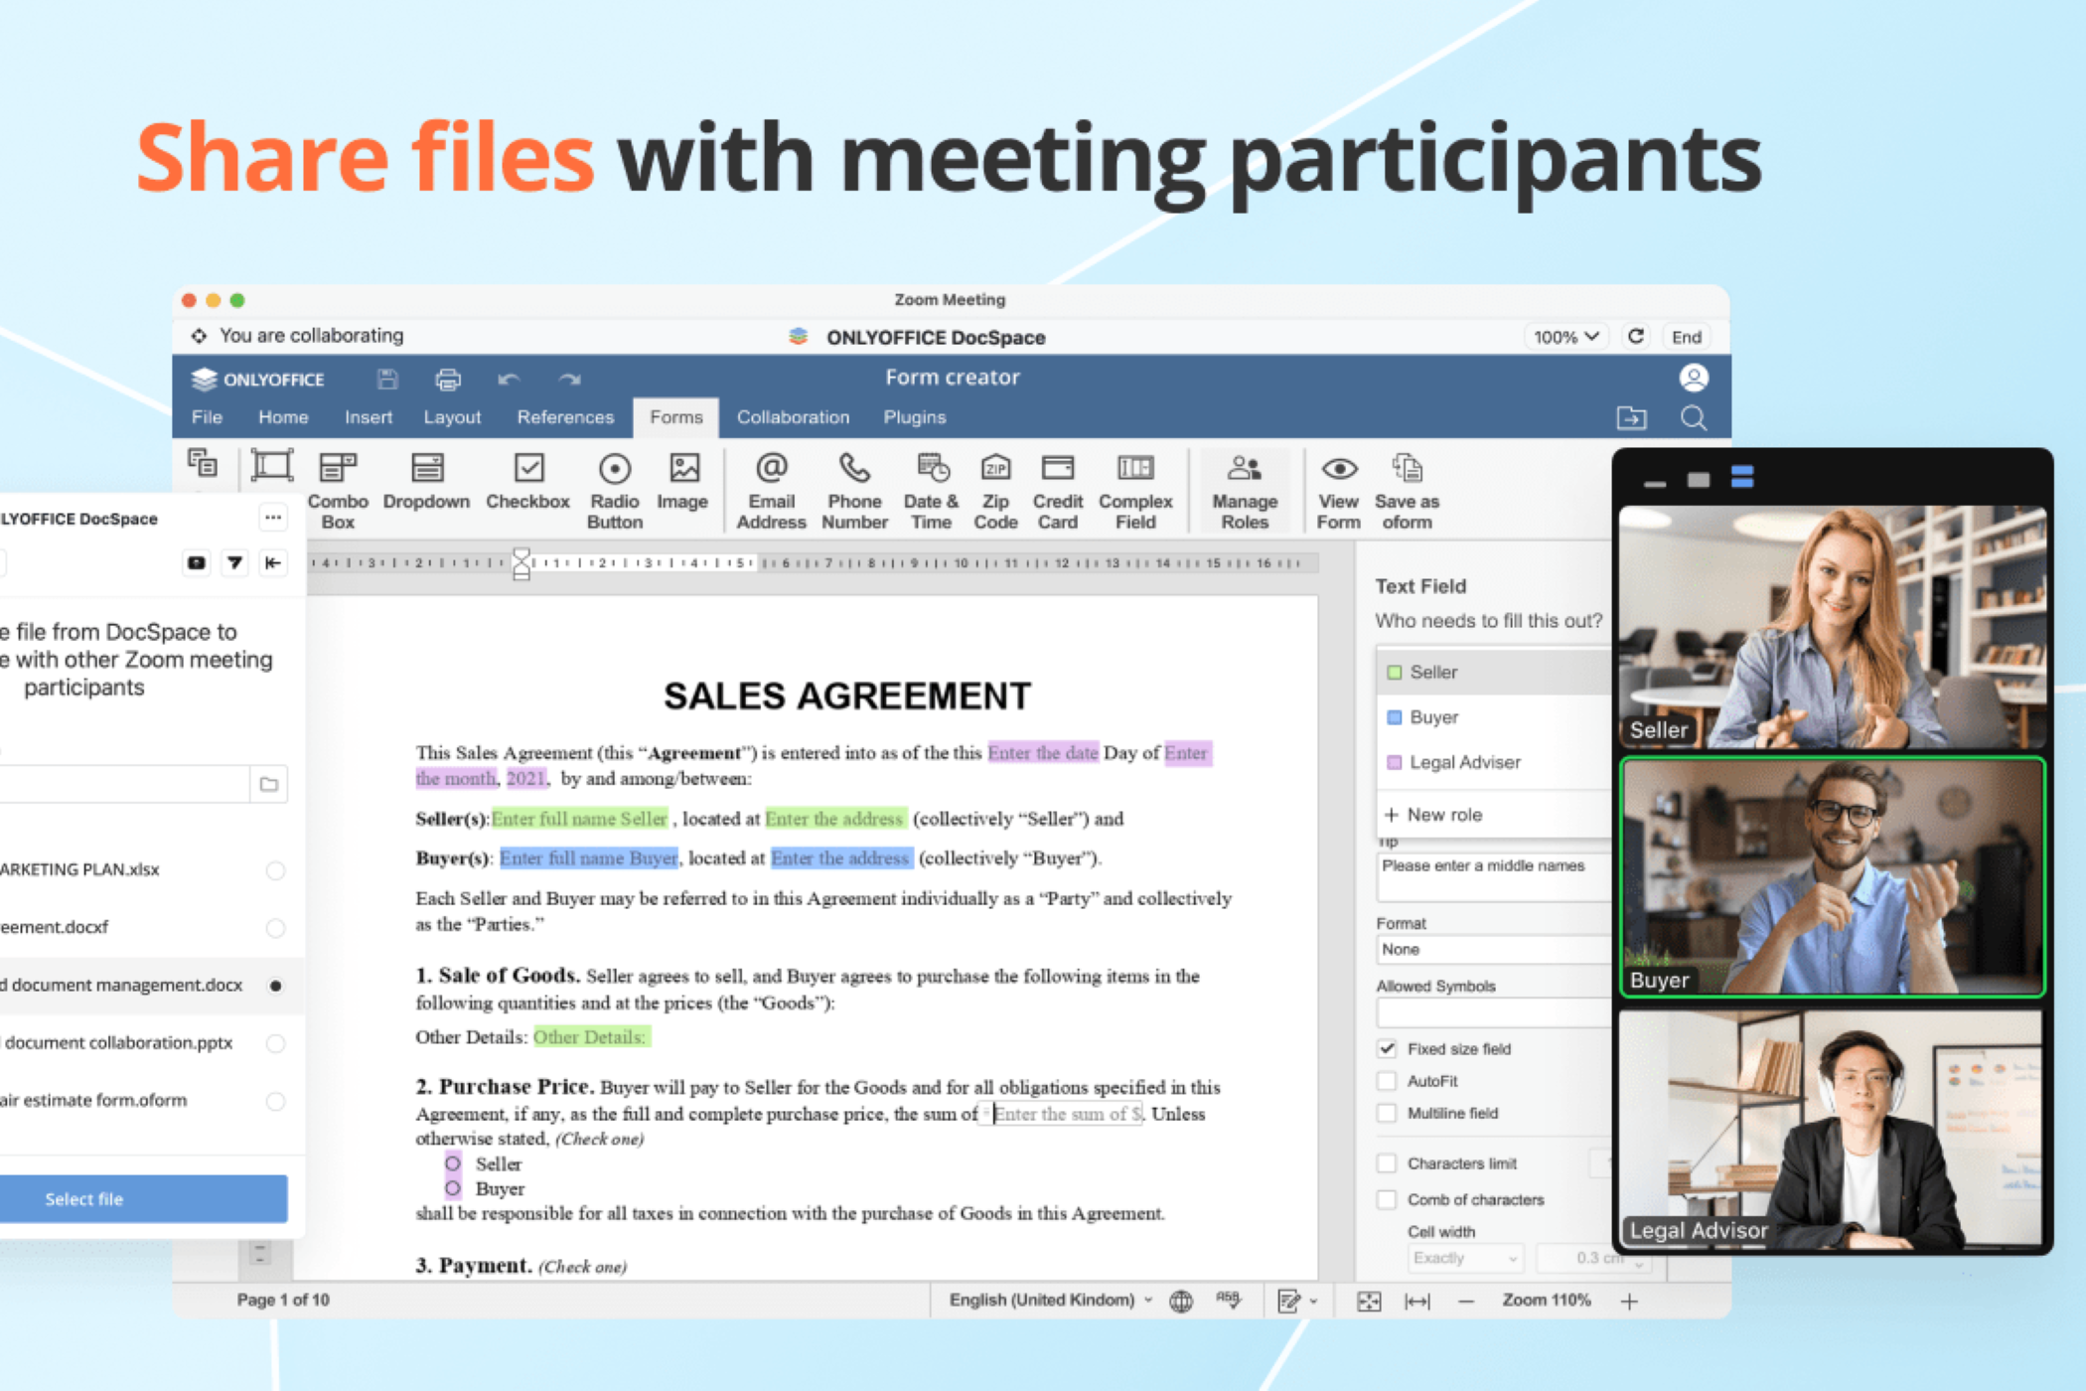
Task: Insert a Phone Number field
Action: [854, 491]
